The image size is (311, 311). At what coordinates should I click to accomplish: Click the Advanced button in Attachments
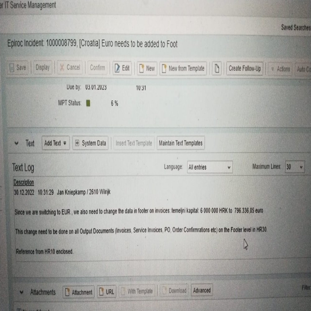coord(202,290)
